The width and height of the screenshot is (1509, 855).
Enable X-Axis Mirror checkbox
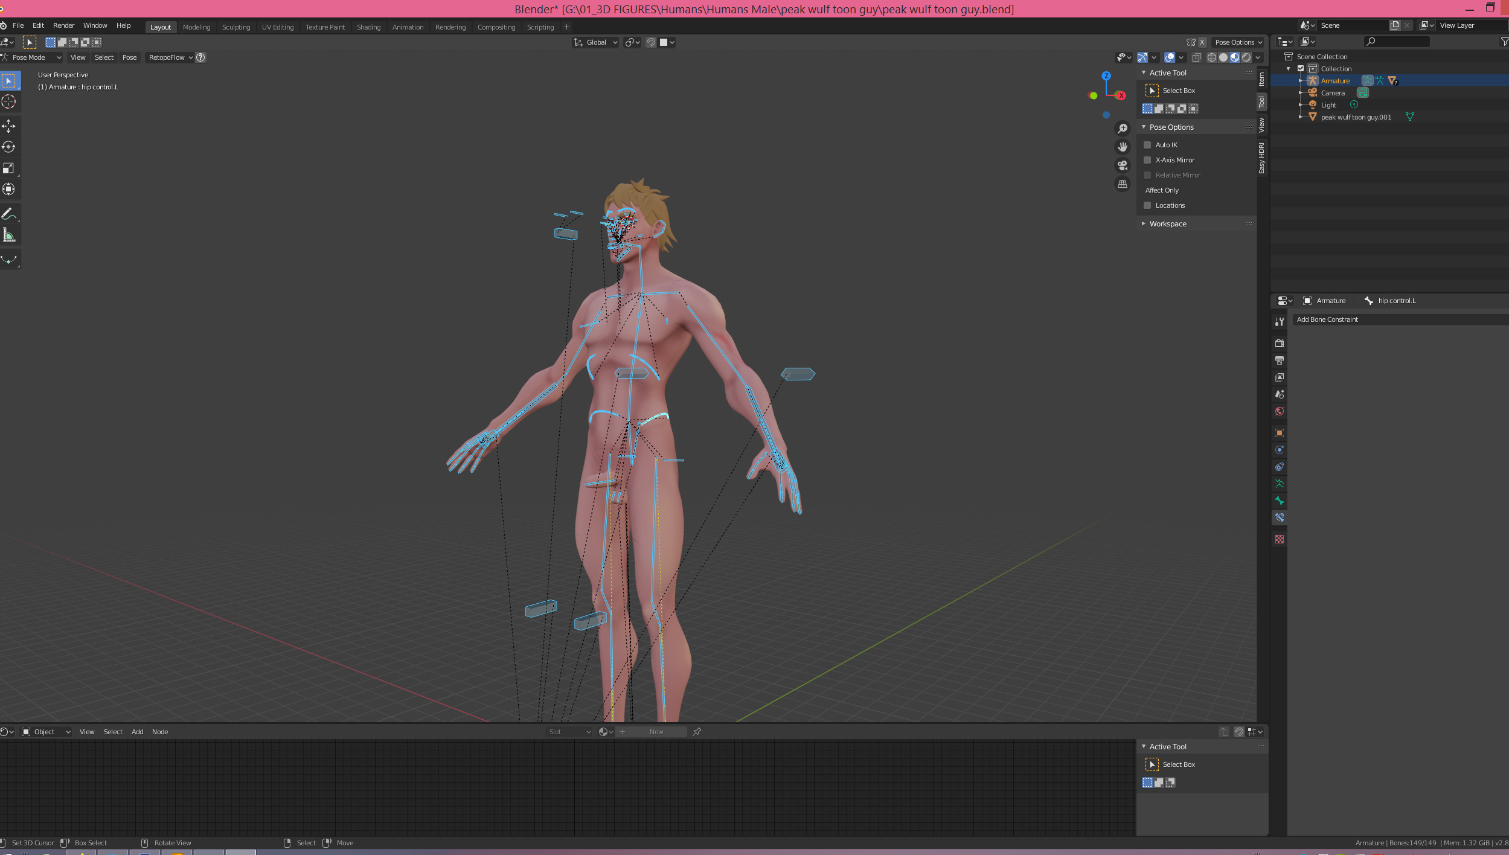(1147, 160)
